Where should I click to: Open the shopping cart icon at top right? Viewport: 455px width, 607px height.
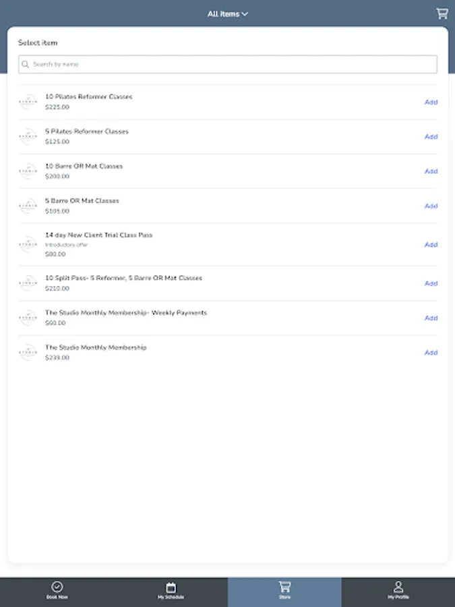(x=442, y=13)
